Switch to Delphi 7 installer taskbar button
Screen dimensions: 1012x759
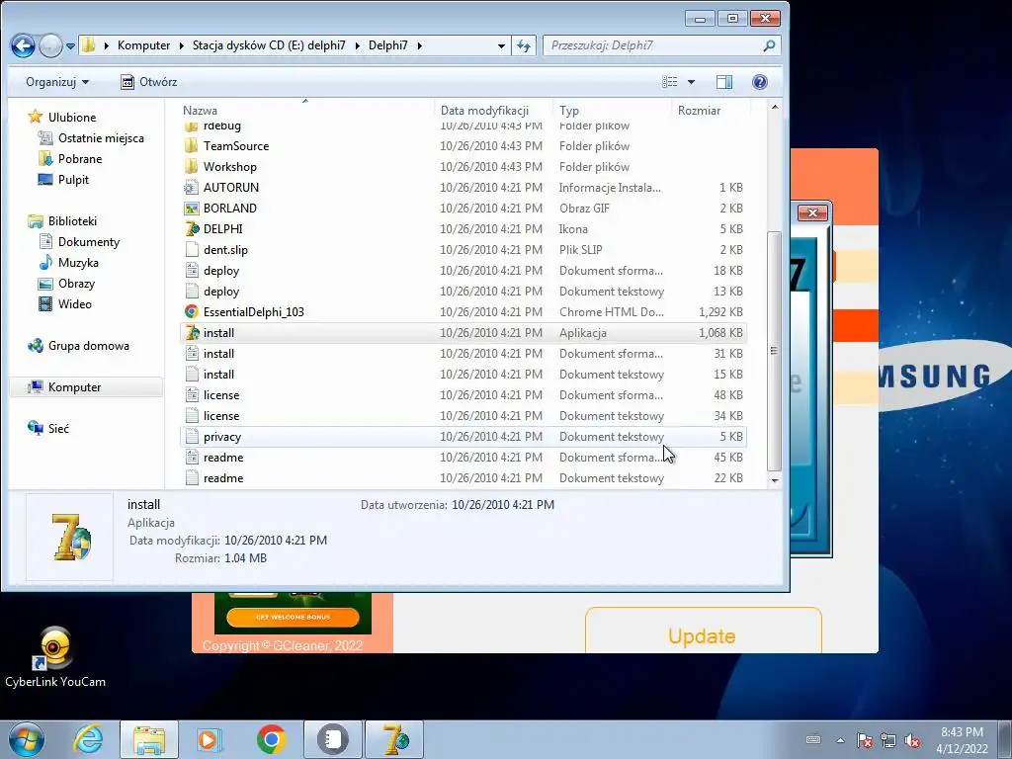[394, 739]
